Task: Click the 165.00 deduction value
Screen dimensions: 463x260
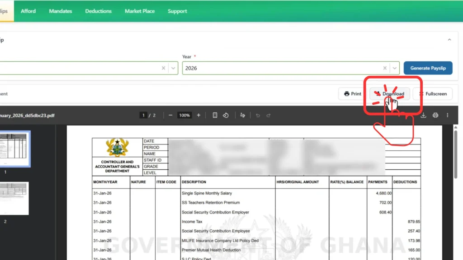Action: (414, 250)
